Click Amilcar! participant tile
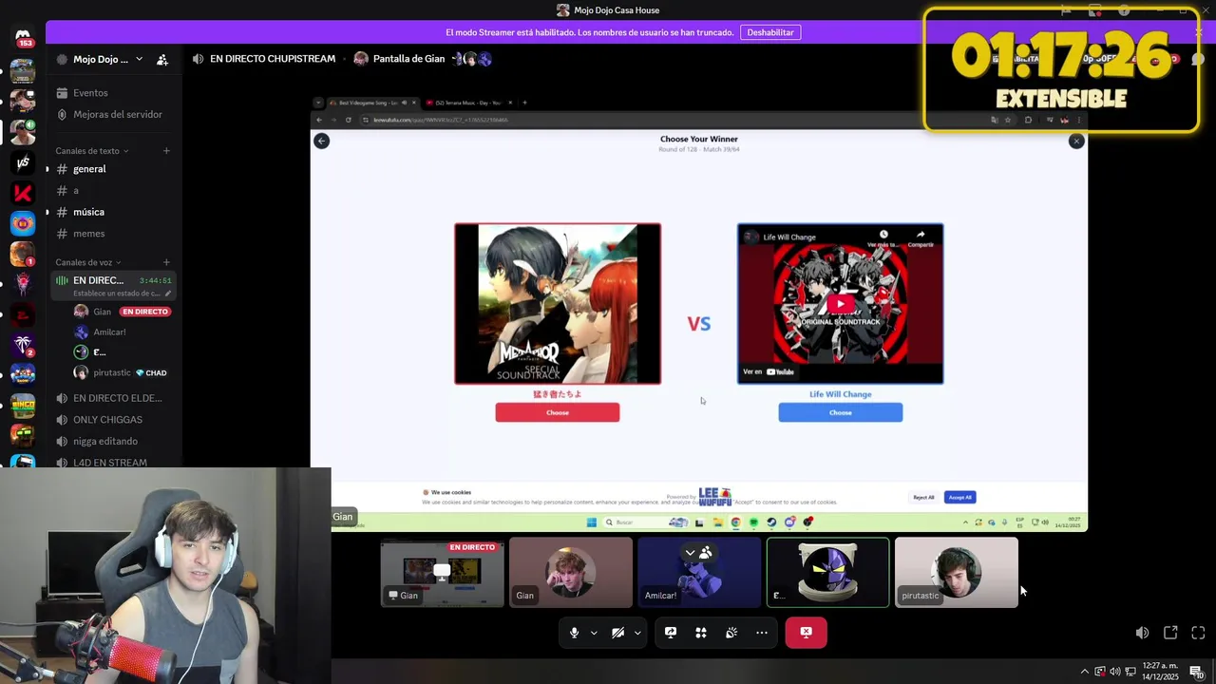This screenshot has width=1216, height=684. (699, 572)
